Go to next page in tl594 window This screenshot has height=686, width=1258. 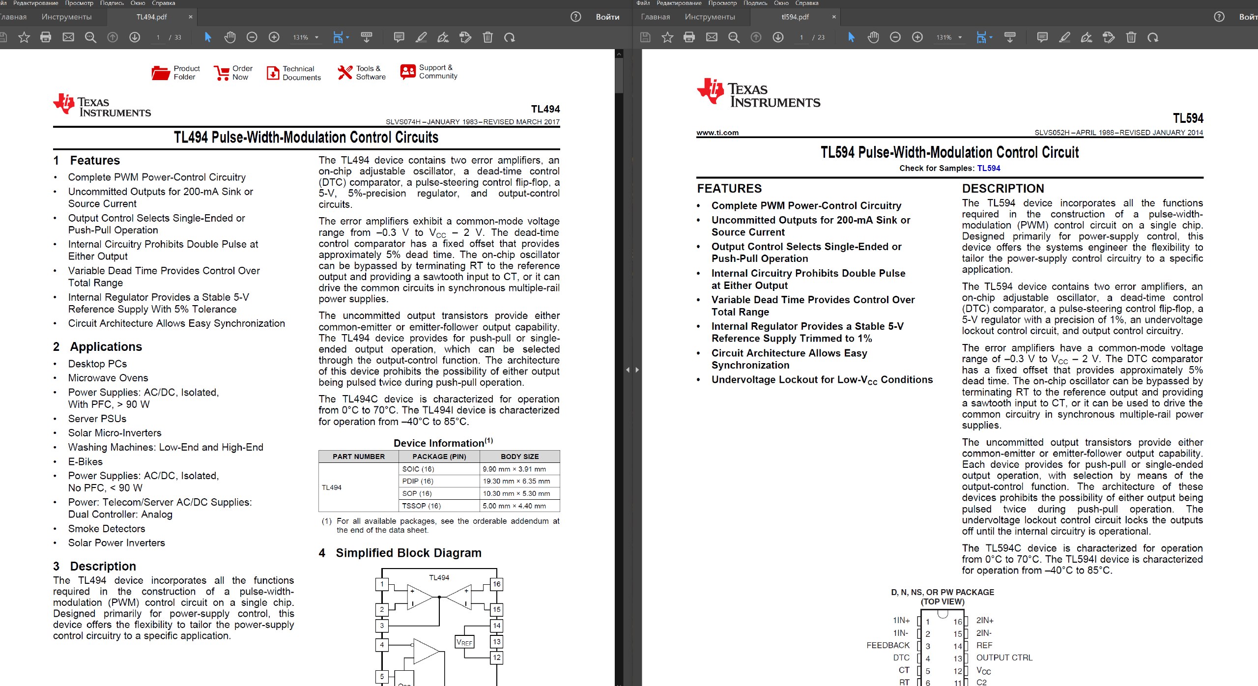[x=778, y=37]
